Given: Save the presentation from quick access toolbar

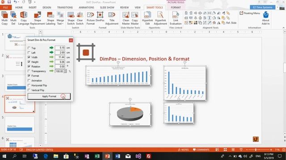Looking at the screenshot, I should click(x=9, y=2).
